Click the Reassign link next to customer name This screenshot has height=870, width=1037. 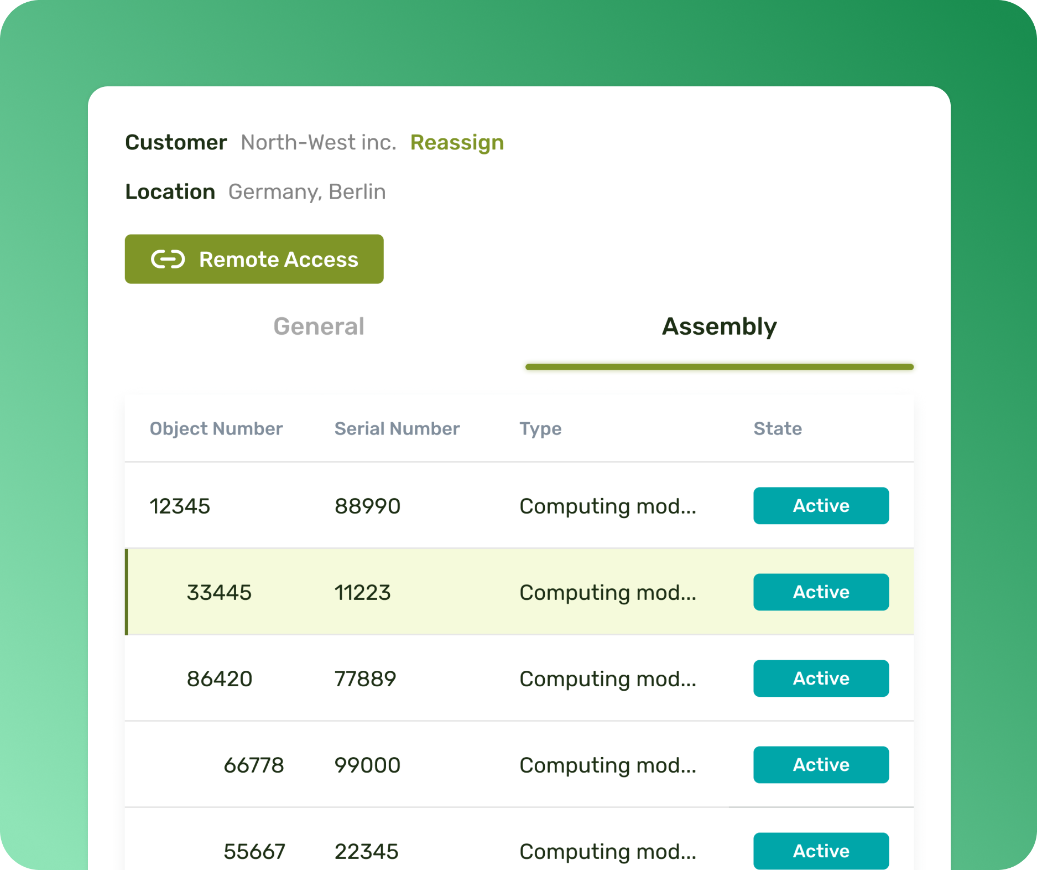tap(457, 143)
